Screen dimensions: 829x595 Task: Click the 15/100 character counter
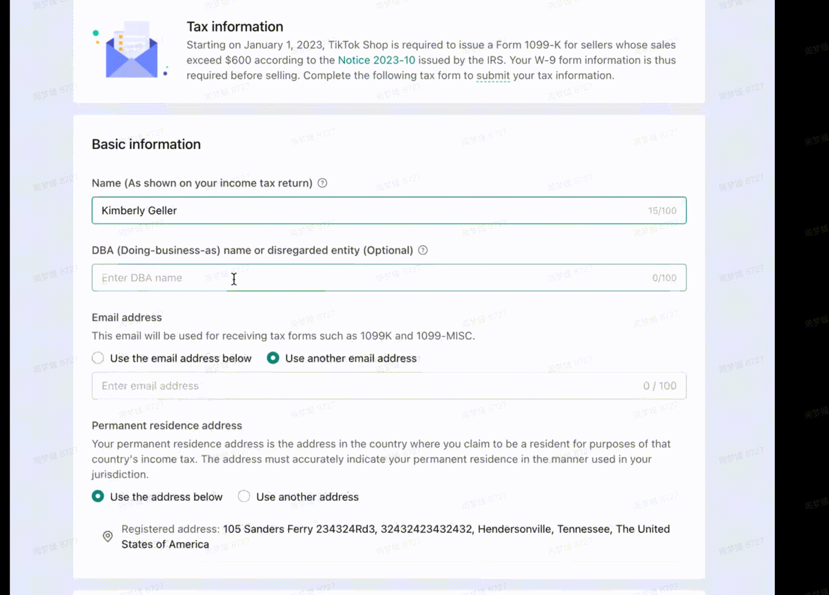[663, 211]
